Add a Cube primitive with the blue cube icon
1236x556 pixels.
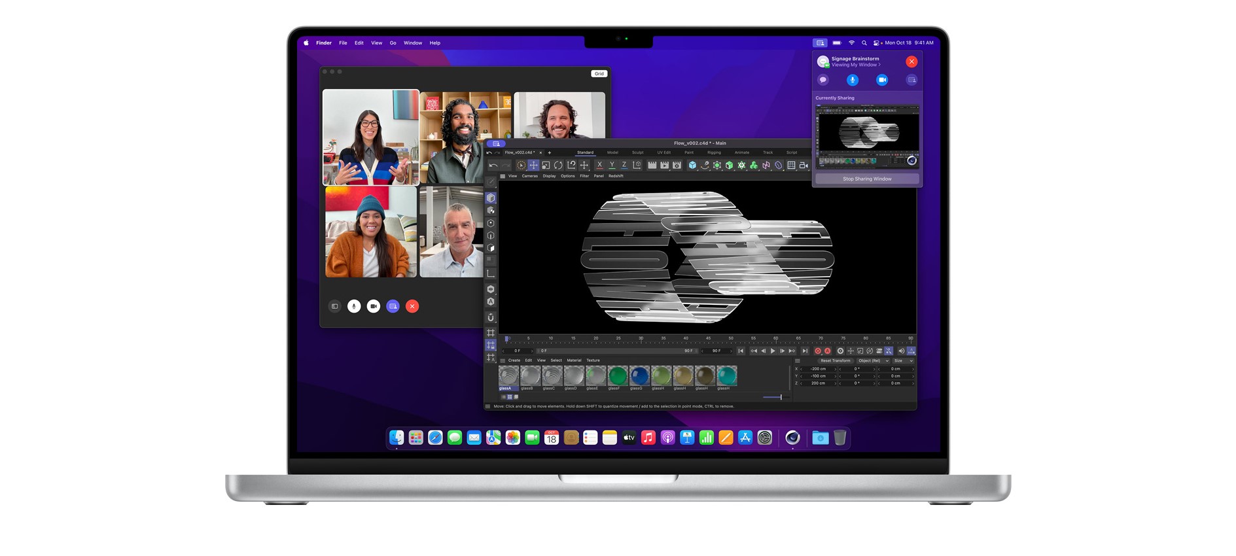click(x=692, y=165)
